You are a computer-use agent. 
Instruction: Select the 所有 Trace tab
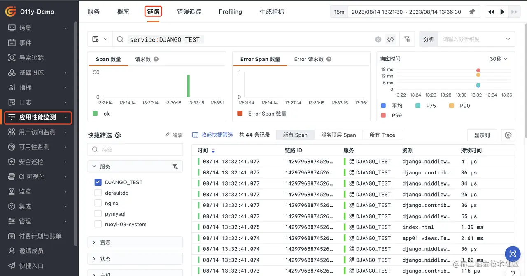point(382,135)
